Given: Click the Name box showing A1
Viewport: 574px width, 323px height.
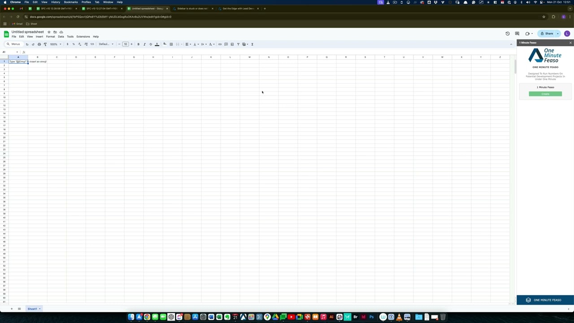Looking at the screenshot, I should pos(10,52).
